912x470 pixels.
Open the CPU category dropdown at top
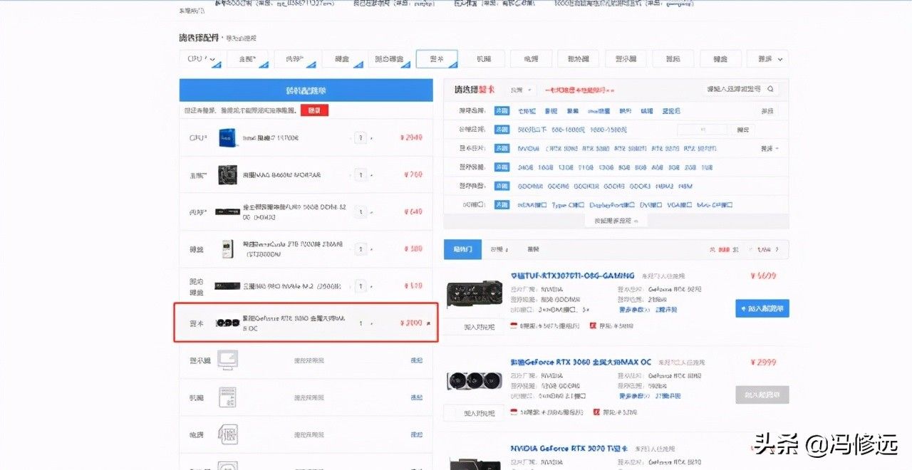click(x=200, y=59)
